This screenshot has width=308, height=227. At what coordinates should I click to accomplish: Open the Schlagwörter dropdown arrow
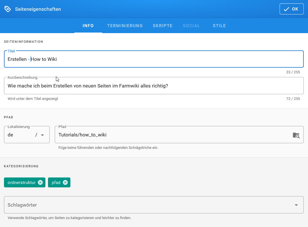[296, 205]
